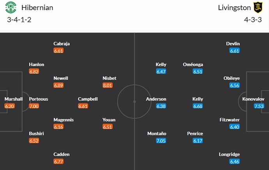Select player Youan in Hibernian's attack
The image size is (269, 170).
point(109,120)
